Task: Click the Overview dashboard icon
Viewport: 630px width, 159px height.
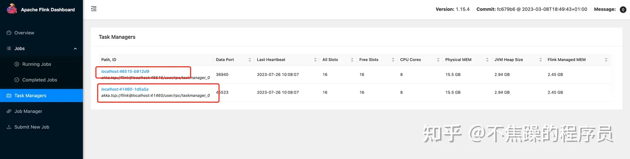Action: click(x=9, y=33)
